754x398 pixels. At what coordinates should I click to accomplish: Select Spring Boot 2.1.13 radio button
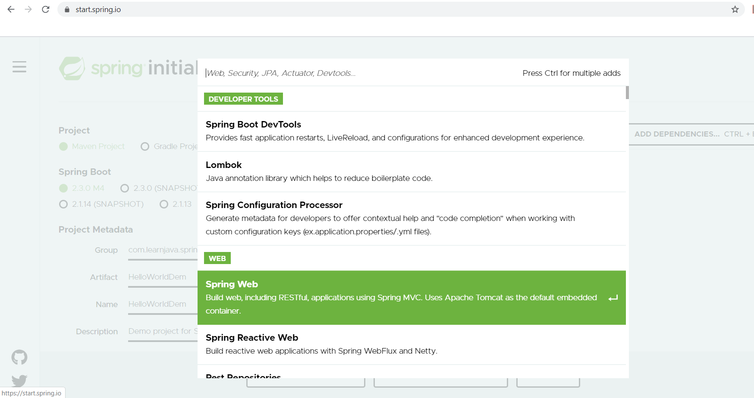pos(164,204)
